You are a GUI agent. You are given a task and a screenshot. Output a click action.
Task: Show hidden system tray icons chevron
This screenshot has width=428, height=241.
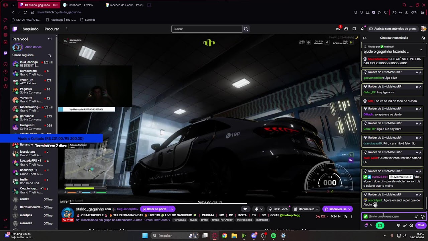(x=385, y=236)
